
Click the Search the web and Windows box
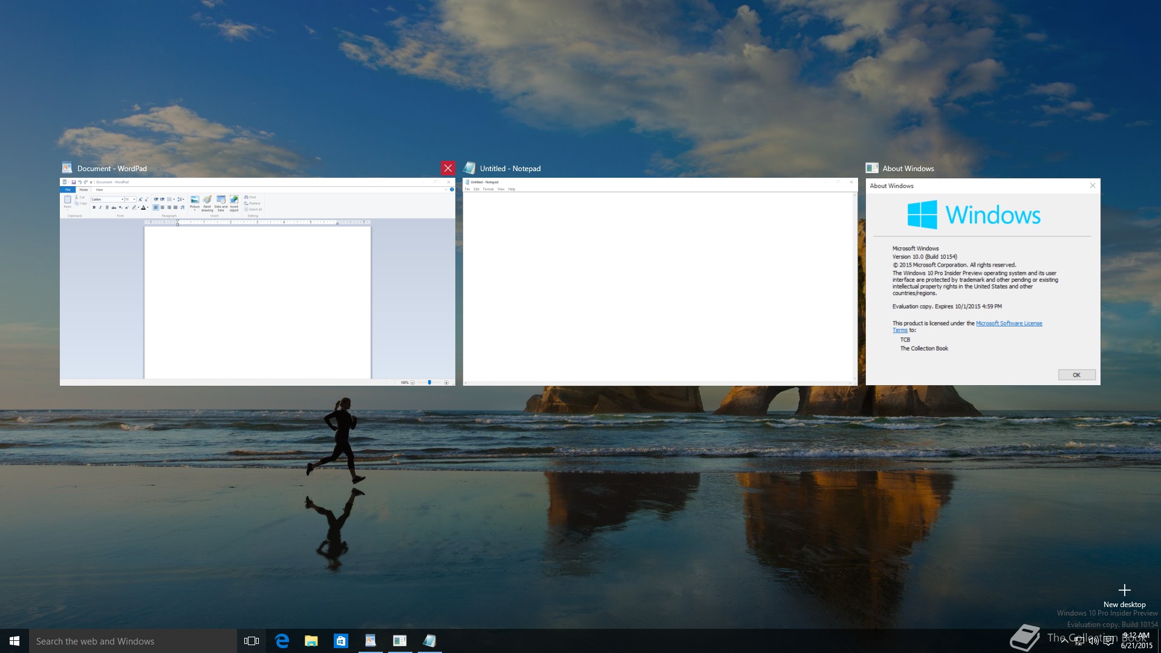[x=133, y=641]
